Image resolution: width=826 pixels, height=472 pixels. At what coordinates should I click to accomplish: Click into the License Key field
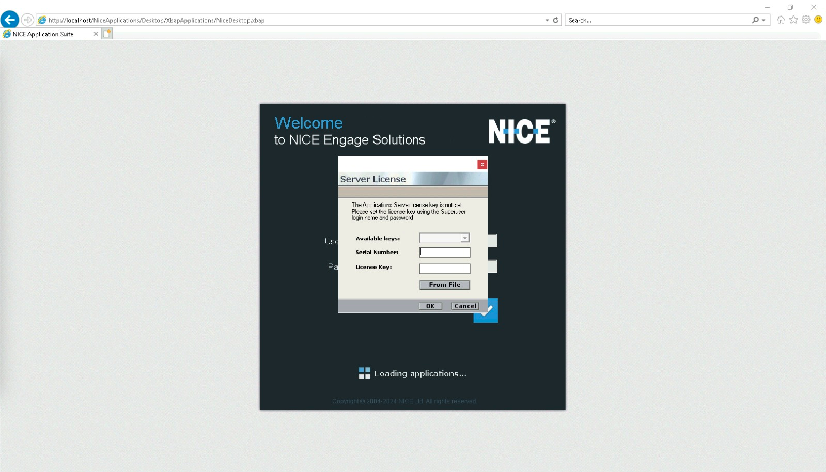445,269
